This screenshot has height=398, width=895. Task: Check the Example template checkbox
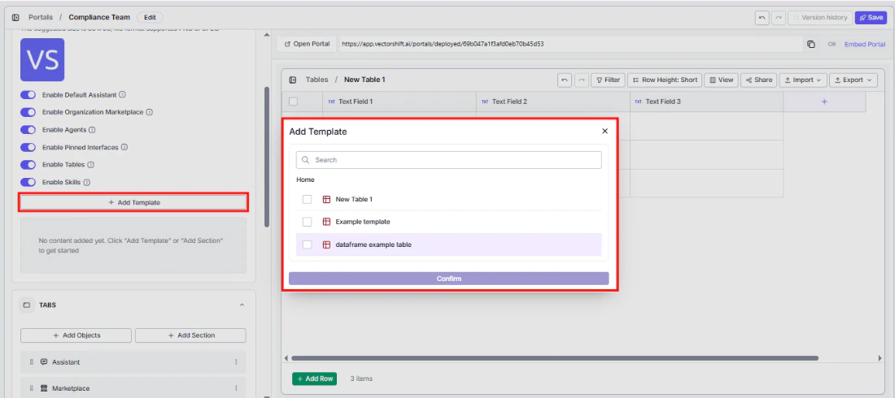(307, 222)
